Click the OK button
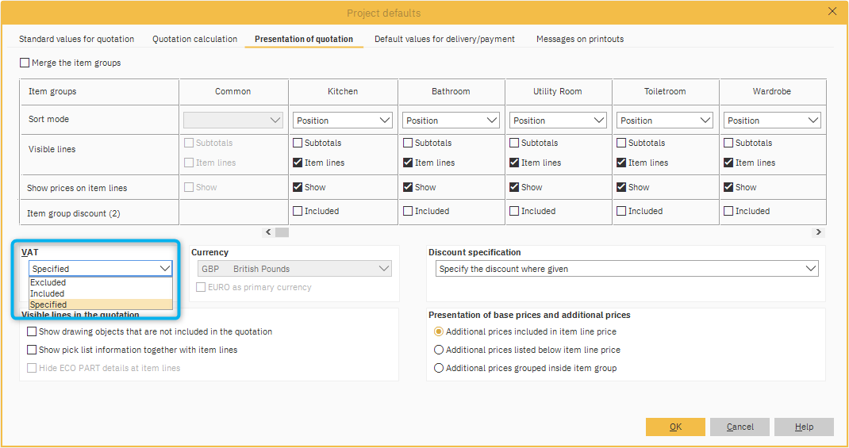This screenshot has width=849, height=448. (x=675, y=427)
